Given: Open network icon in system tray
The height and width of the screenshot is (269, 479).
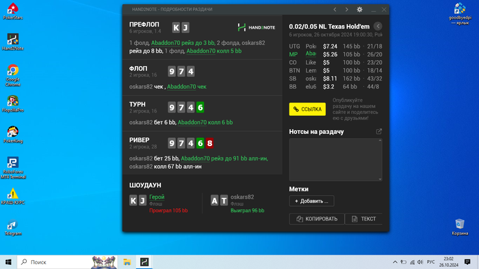Looking at the screenshot, I should pos(412,262).
